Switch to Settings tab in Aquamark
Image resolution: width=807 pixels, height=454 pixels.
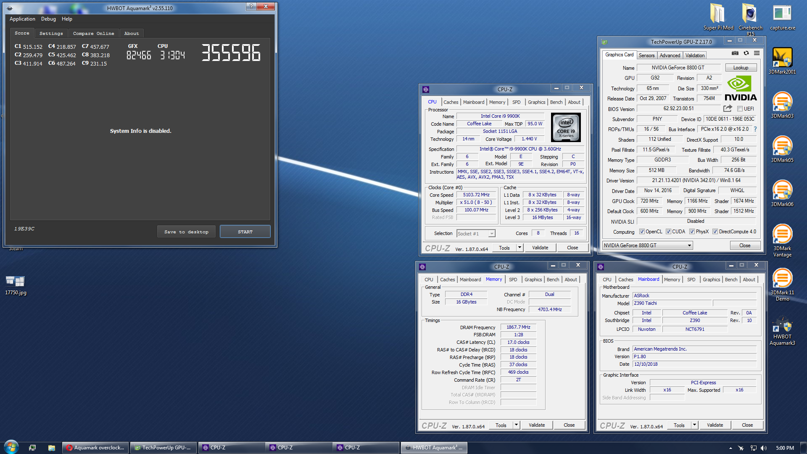(x=51, y=33)
